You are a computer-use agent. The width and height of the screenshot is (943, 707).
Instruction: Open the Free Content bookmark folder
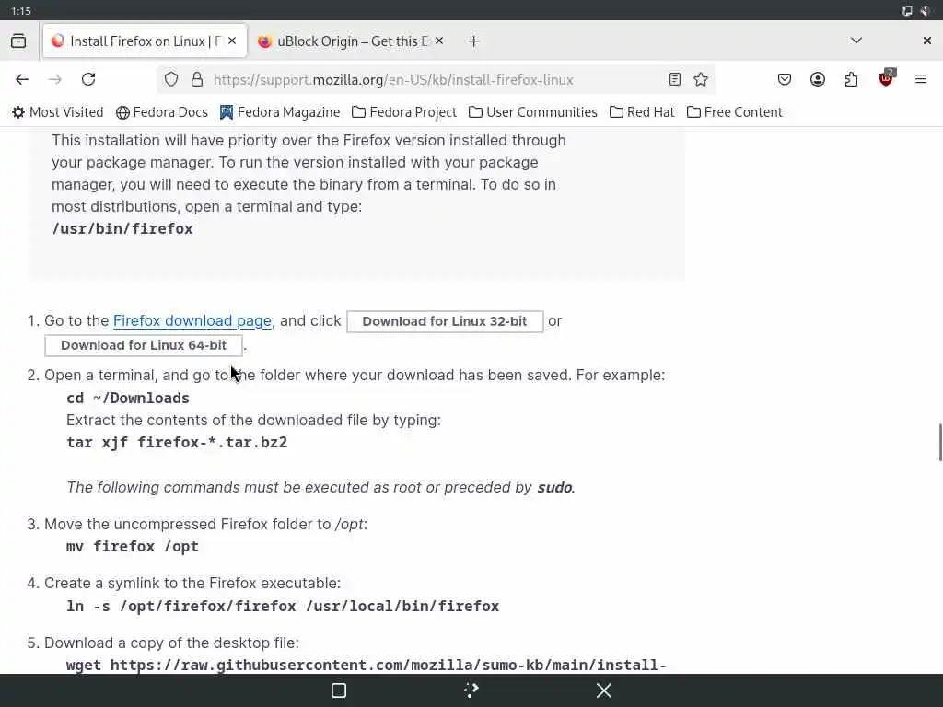(x=734, y=112)
